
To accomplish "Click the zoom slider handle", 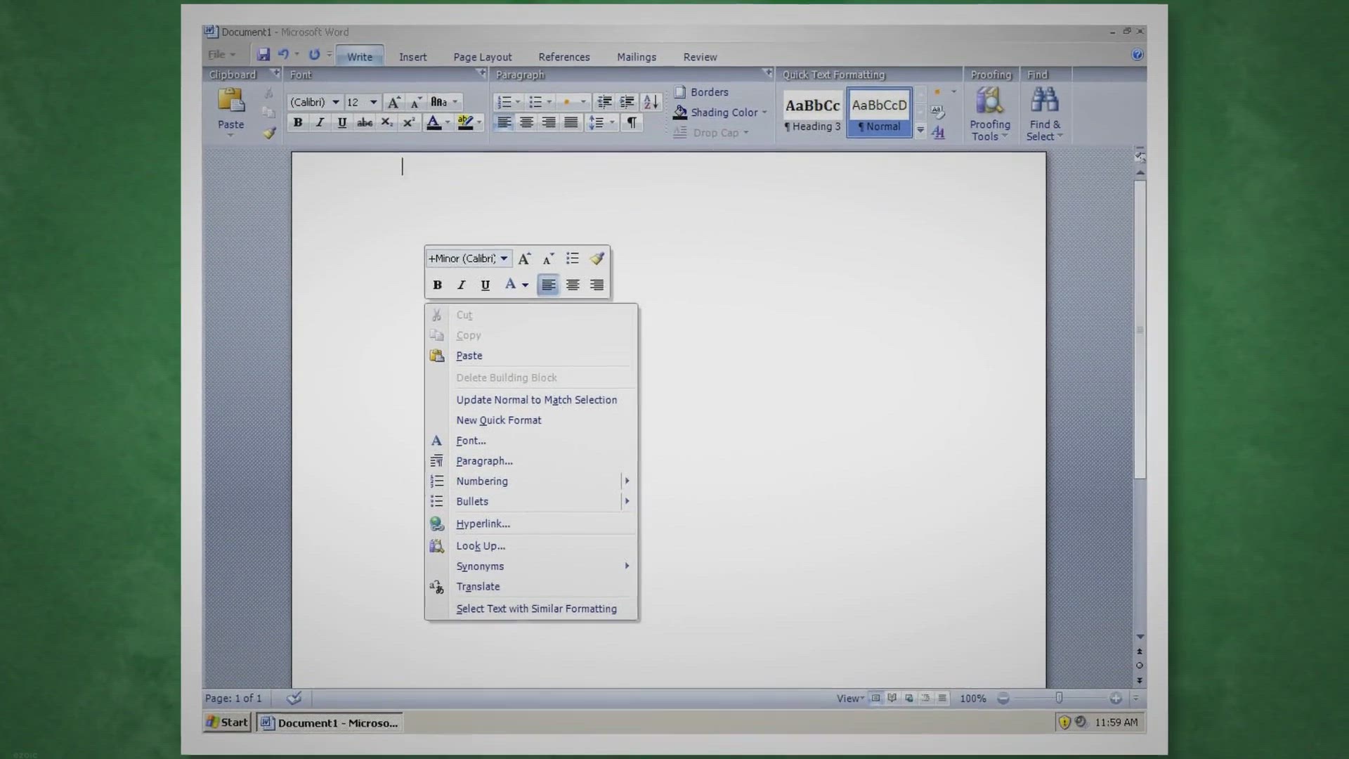I will (x=1059, y=698).
